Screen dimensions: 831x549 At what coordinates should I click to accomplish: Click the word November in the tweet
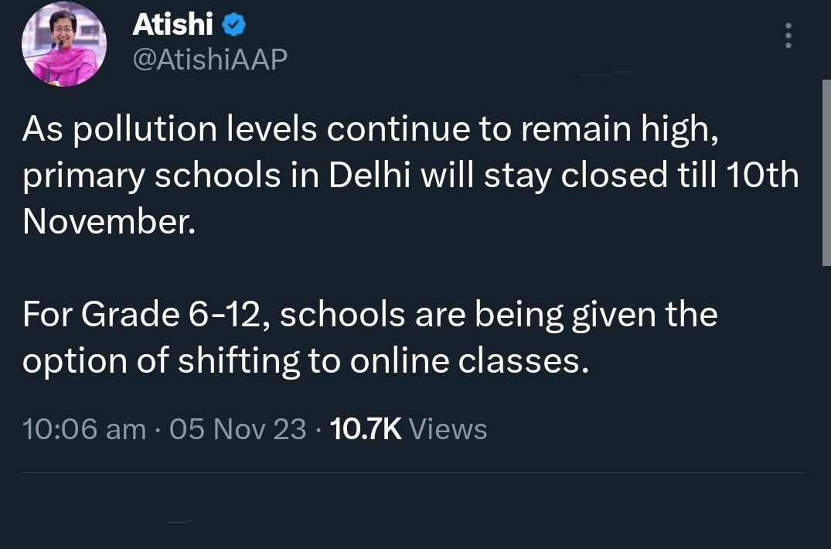point(104,222)
